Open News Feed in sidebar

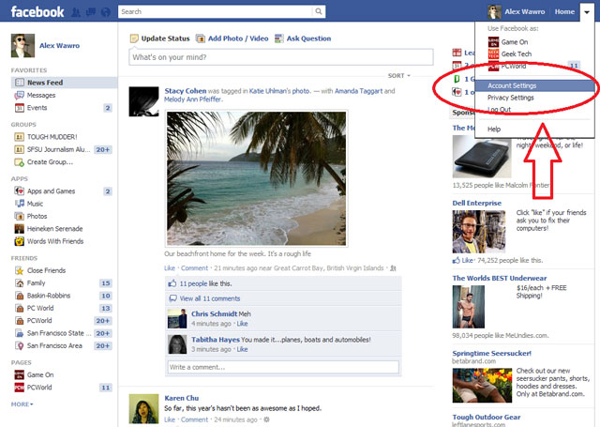[64, 83]
